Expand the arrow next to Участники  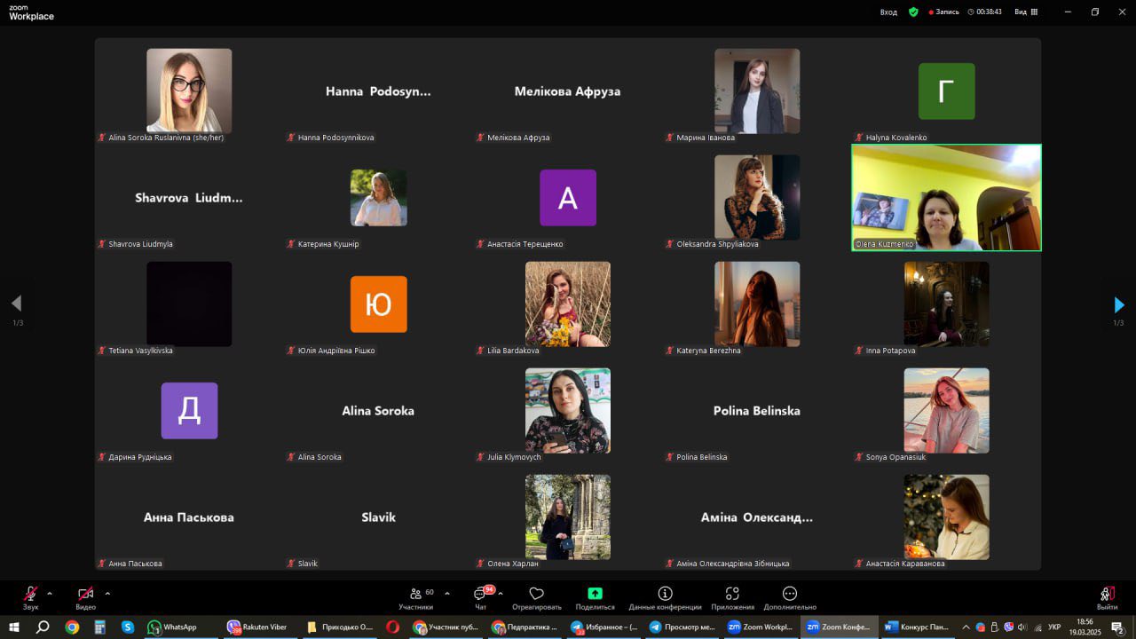pyautogui.click(x=446, y=593)
